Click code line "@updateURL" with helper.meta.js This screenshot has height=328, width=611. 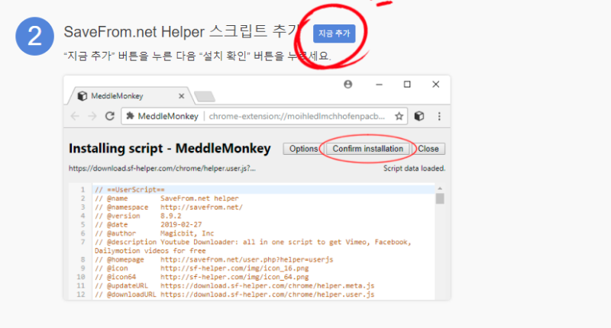point(234,285)
